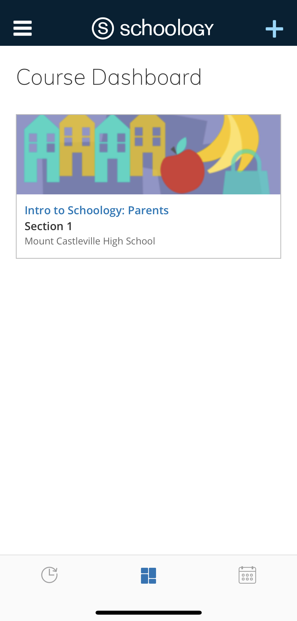Image resolution: width=297 pixels, height=621 pixels.
Task: Open the Intro to Schoology: Parents link
Action: click(x=97, y=211)
